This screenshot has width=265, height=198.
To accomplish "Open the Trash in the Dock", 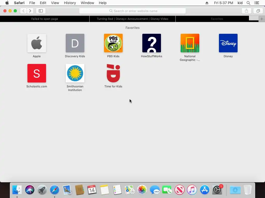I will click(x=248, y=190).
